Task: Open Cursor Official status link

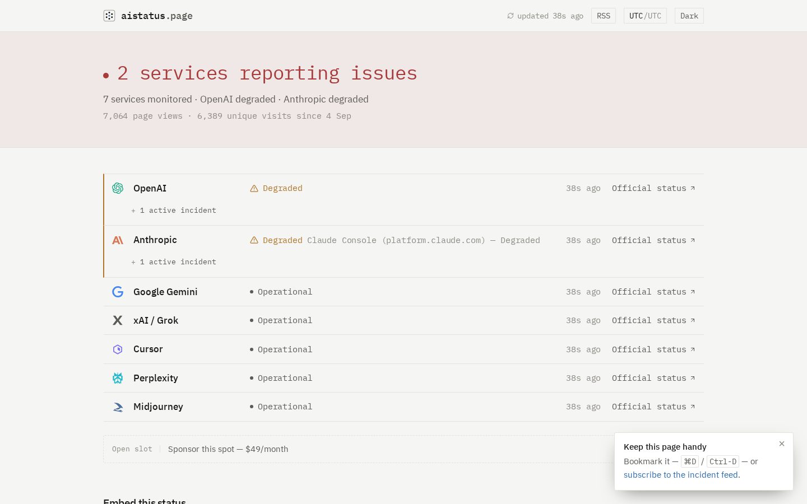Action: coord(653,349)
